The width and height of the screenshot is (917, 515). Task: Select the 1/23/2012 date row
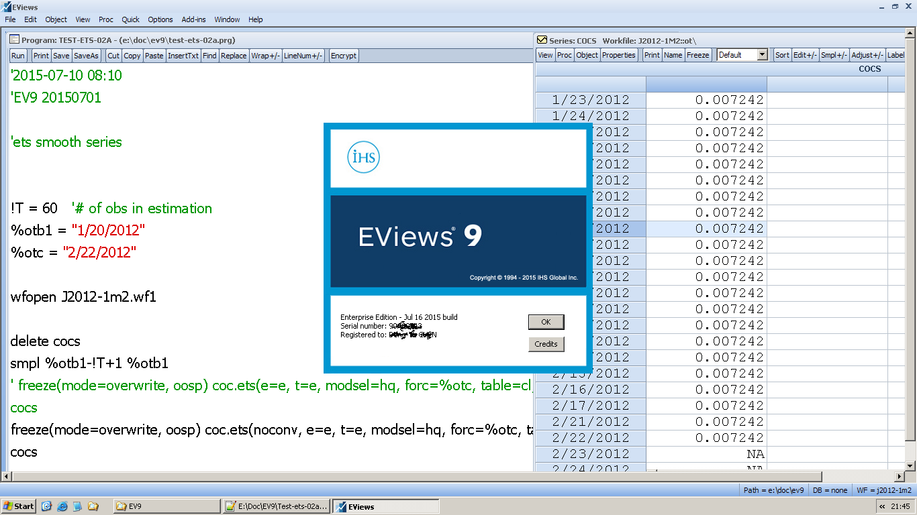pyautogui.click(x=591, y=100)
